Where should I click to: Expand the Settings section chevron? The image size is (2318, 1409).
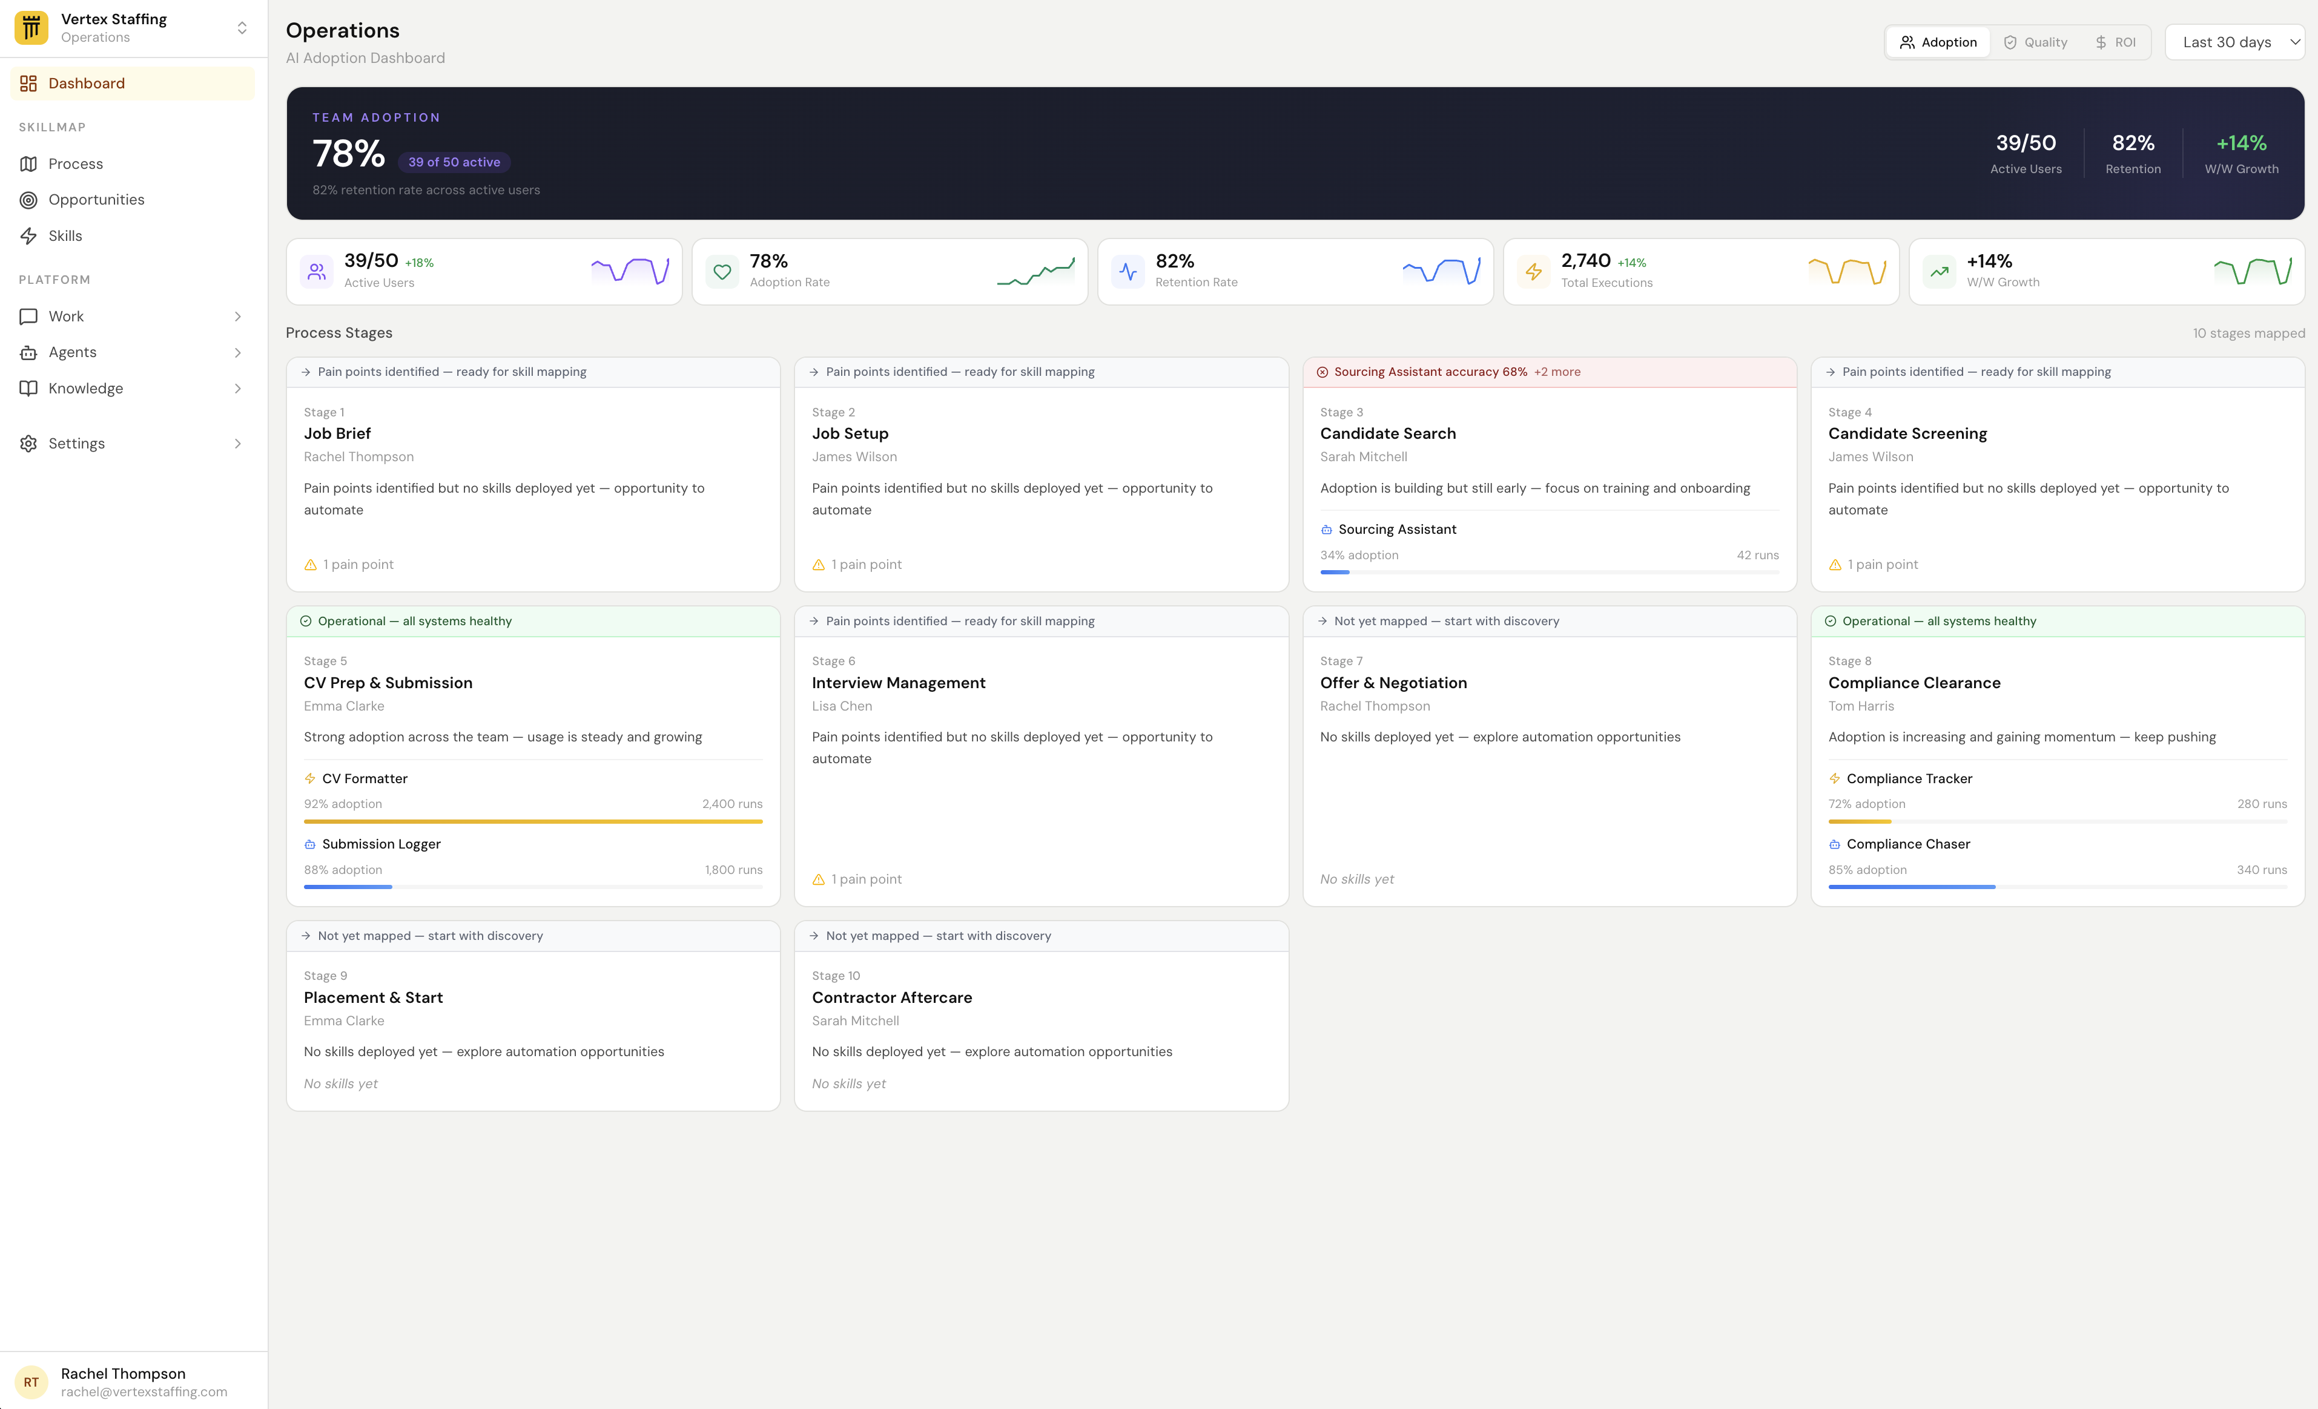(237, 443)
